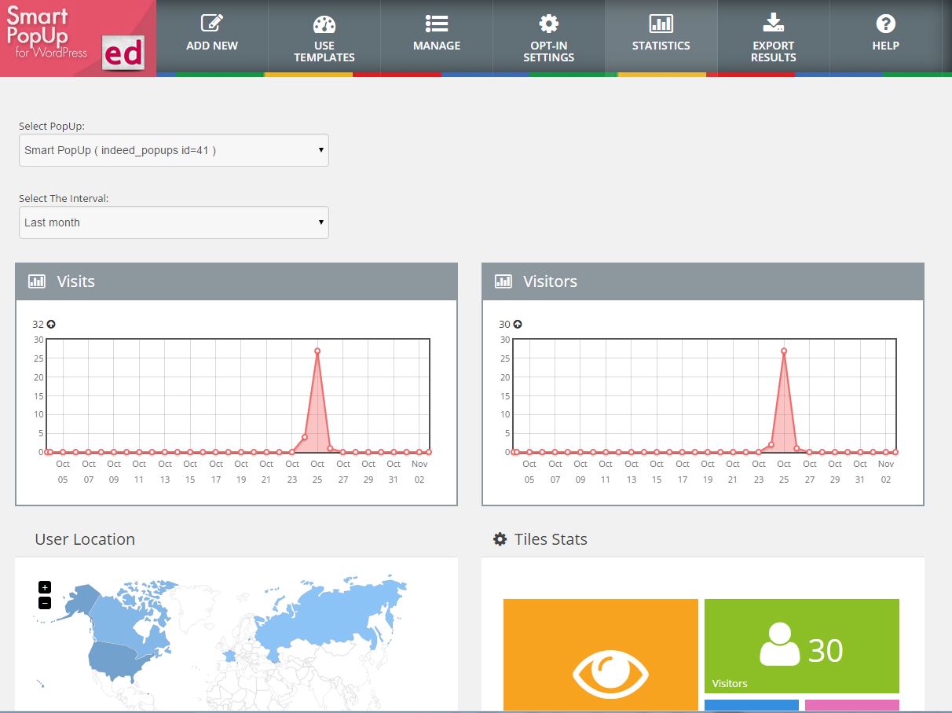Screen dimensions: 952x713
Task: Expand the Select PopUp dropdown
Action: (174, 150)
